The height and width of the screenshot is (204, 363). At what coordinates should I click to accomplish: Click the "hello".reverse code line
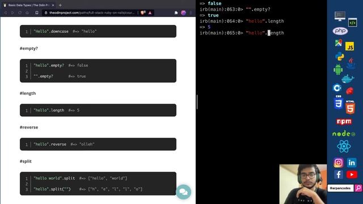pos(64,144)
